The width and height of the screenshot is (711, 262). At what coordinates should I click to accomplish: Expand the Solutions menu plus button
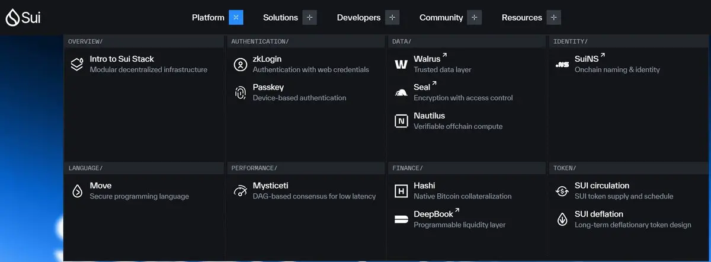click(x=309, y=17)
